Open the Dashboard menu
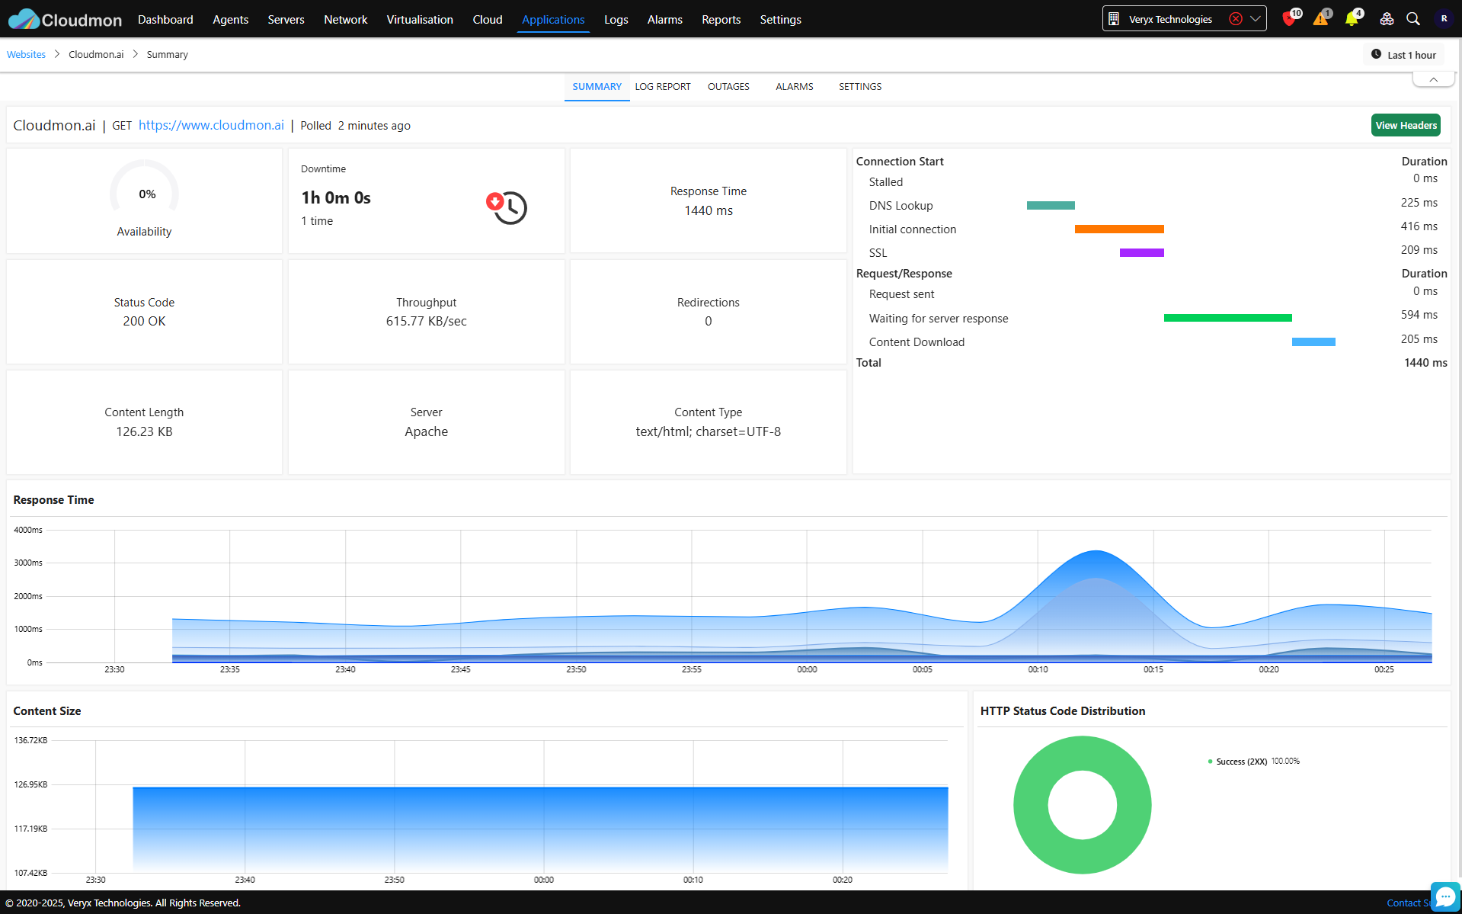 click(165, 19)
